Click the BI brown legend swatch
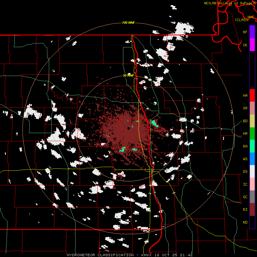The image size is (257, 257). [x=252, y=210]
